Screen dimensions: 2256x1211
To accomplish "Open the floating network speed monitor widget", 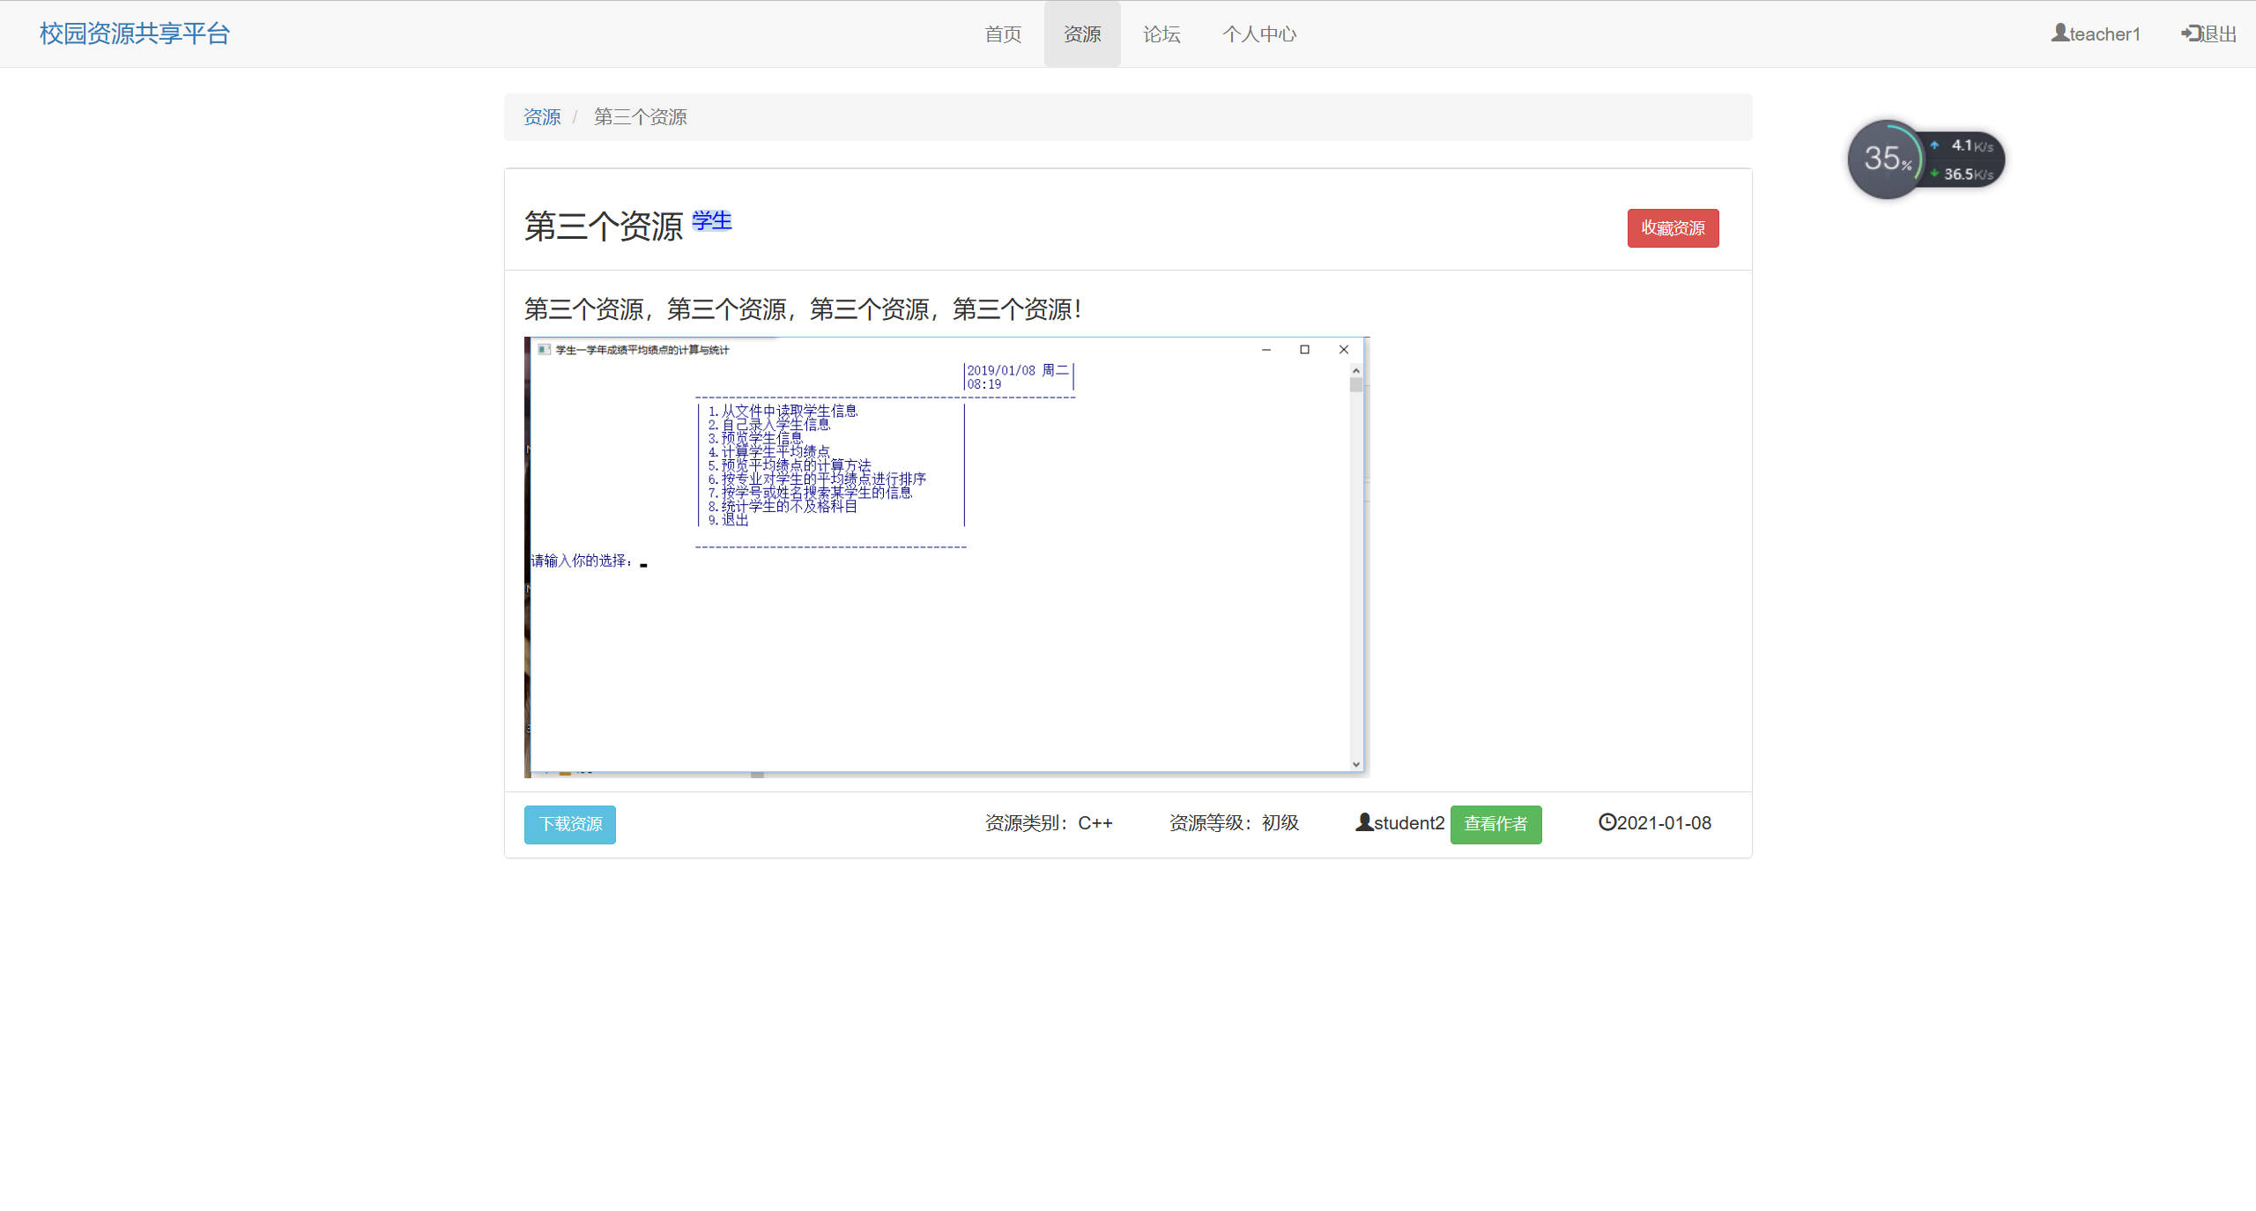I will pyautogui.click(x=1926, y=159).
